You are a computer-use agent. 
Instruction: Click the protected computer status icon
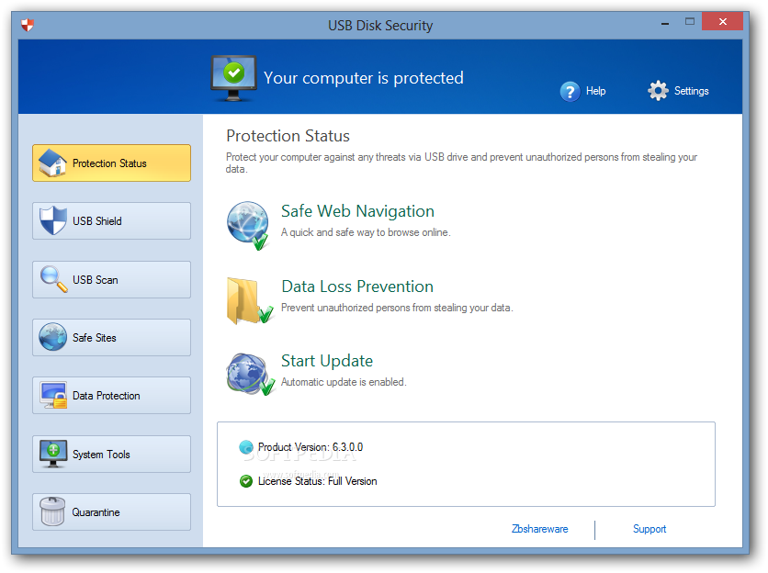click(232, 76)
